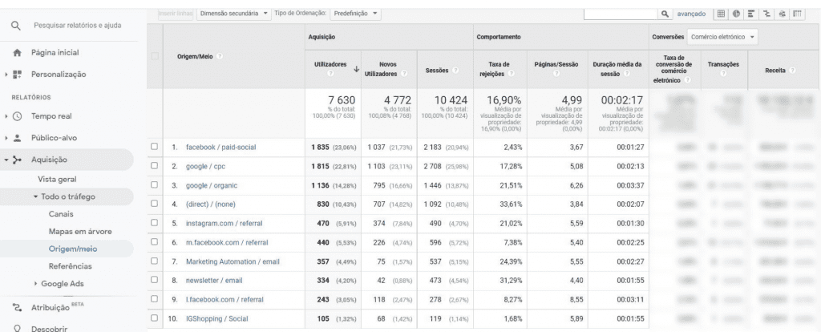
Task: Click the Descobrir lightbulb icon
Action: coord(18,328)
